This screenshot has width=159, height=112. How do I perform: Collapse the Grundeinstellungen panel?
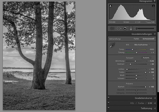(155, 34)
